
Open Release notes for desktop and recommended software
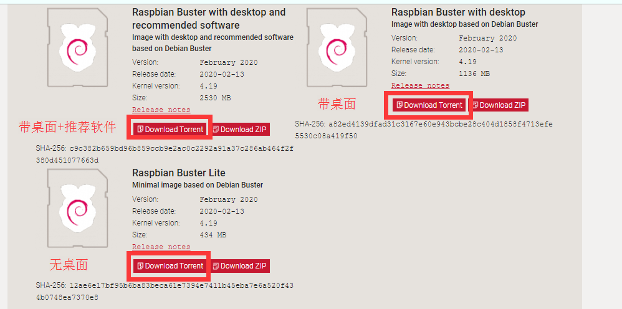point(161,110)
